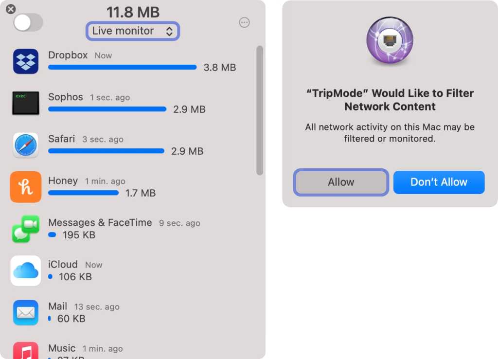Click the Don't Allow button
The width and height of the screenshot is (498, 359).
tap(439, 182)
